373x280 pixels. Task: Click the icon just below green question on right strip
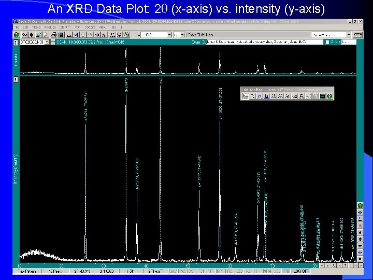coord(360,212)
